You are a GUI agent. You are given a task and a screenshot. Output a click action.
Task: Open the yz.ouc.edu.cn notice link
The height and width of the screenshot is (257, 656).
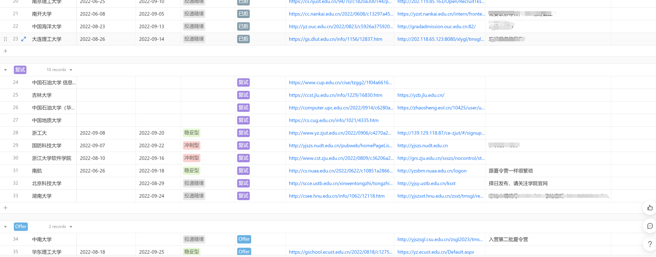[341, 27]
